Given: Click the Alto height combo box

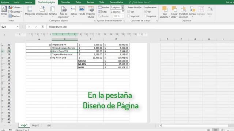Looking at the screenshot, I should pyautogui.click(x=117, y=12).
